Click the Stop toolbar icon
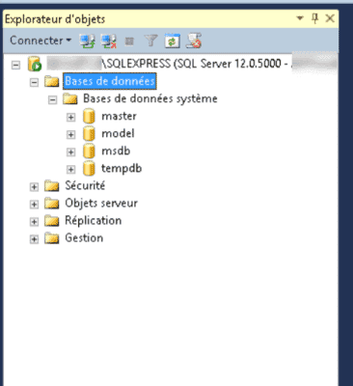Screen dimensions: 353x386 tap(129, 41)
